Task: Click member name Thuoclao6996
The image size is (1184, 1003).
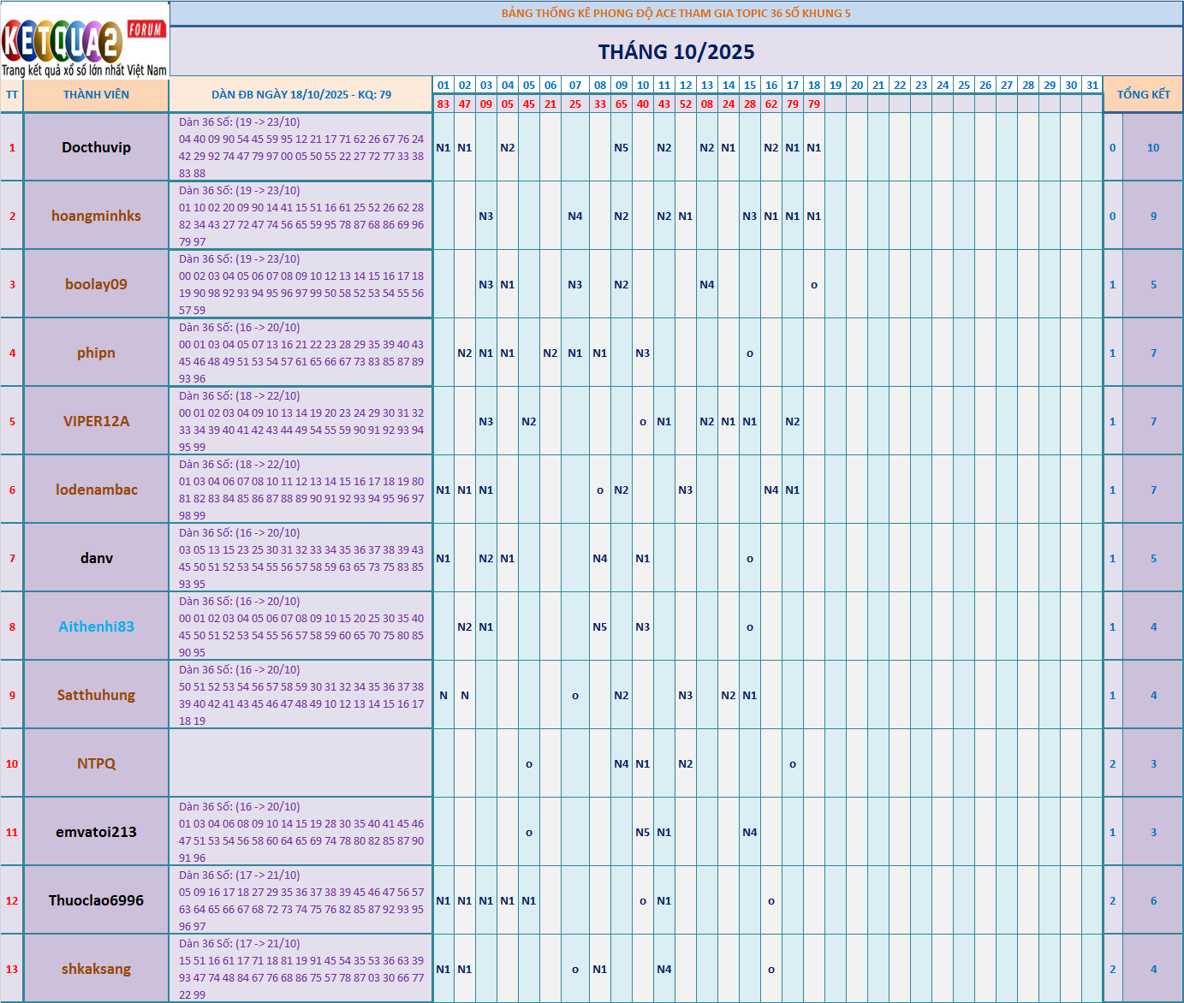Action: pyautogui.click(x=96, y=900)
